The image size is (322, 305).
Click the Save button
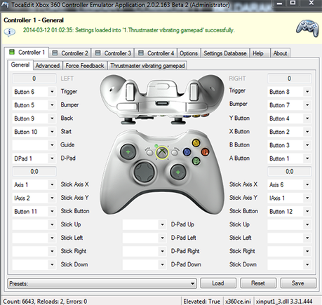(298, 283)
